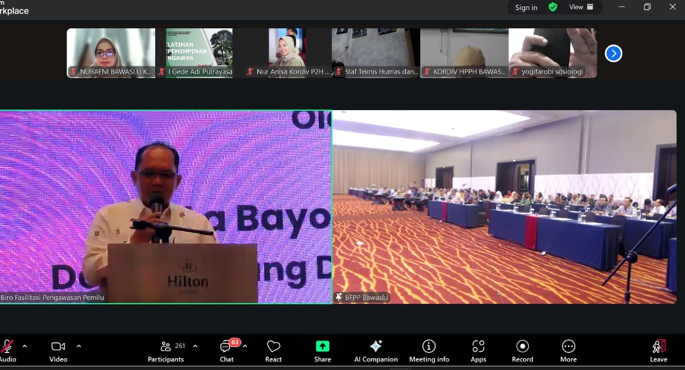Image resolution: width=685 pixels, height=370 pixels.
Task: Leave the meeting
Action: [658, 350]
